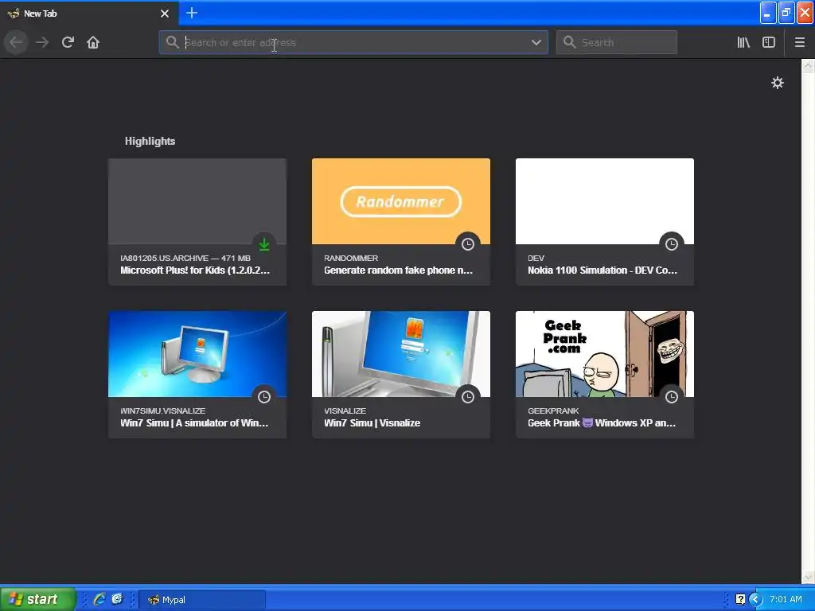815x611 pixels.
Task: Open the Windows XP start menu
Action: click(x=38, y=599)
